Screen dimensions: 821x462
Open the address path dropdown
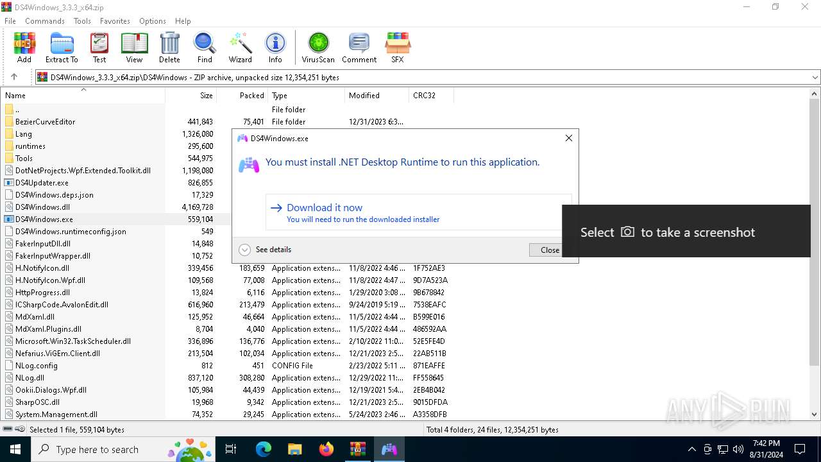815,78
